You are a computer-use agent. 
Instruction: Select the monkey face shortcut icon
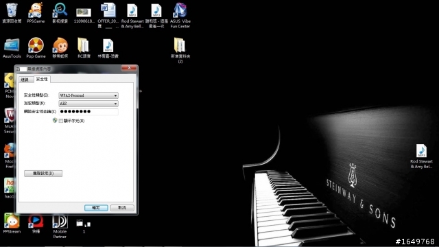point(60,48)
